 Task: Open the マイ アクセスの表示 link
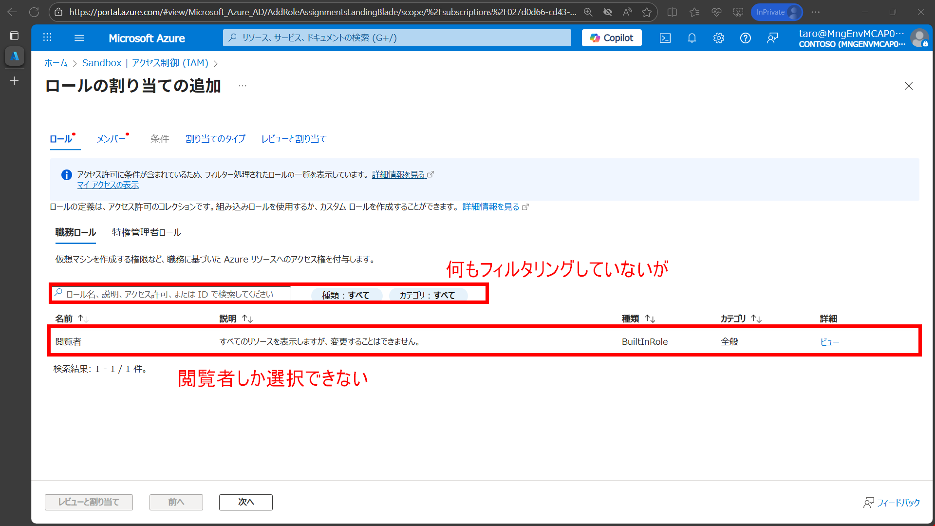point(108,185)
